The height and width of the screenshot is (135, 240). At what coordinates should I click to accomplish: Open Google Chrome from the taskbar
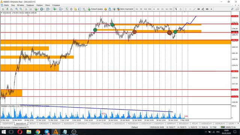(38, 132)
